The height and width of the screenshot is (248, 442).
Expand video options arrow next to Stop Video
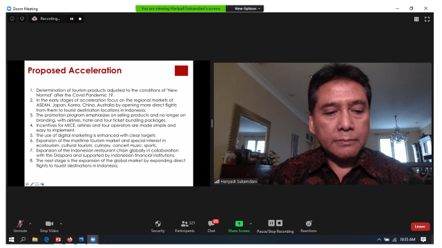pos(61,224)
